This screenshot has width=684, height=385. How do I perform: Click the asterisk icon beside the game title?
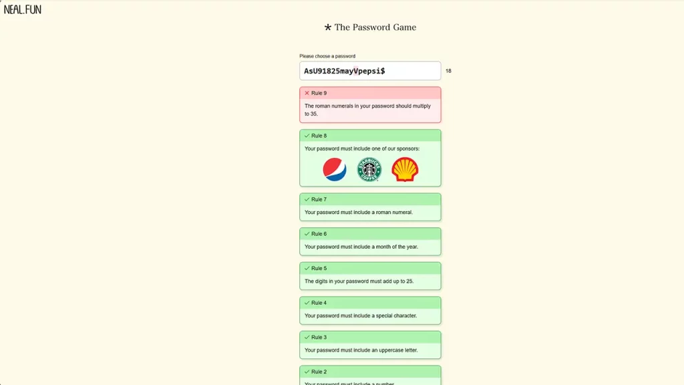328,28
